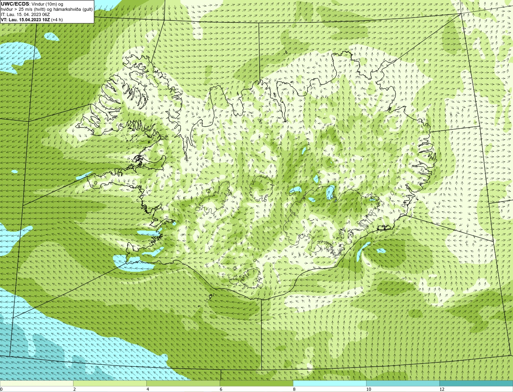
Task: Click the turquoise 10–12 legend swatch
Action: click(x=403, y=384)
